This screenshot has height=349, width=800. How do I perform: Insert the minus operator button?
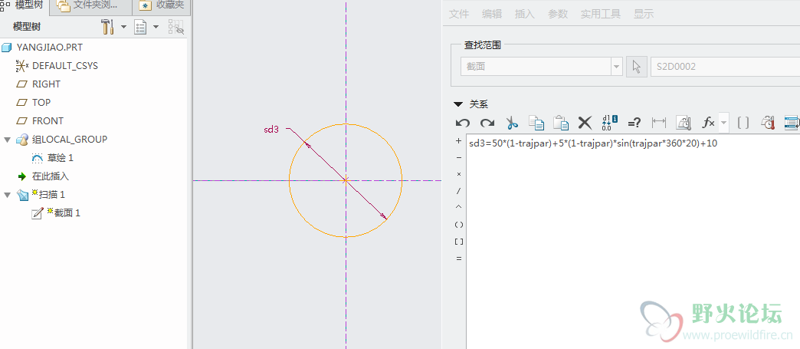point(459,157)
